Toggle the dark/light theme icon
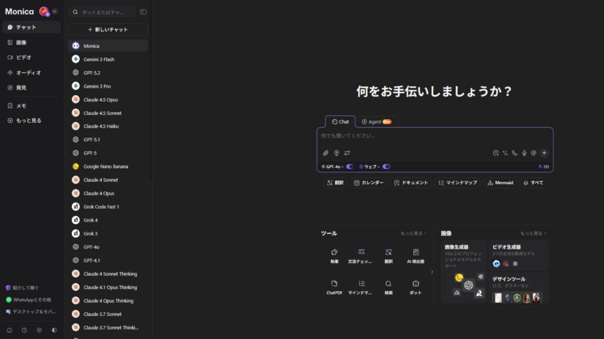This screenshot has width=604, height=339. coord(55,330)
